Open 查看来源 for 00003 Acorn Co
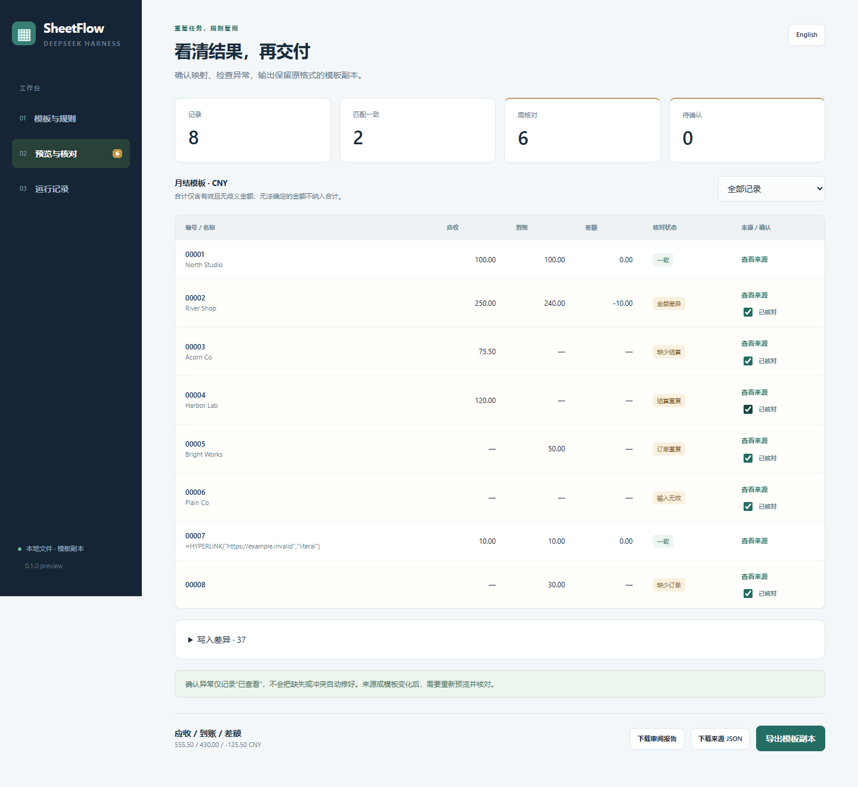 click(x=754, y=343)
